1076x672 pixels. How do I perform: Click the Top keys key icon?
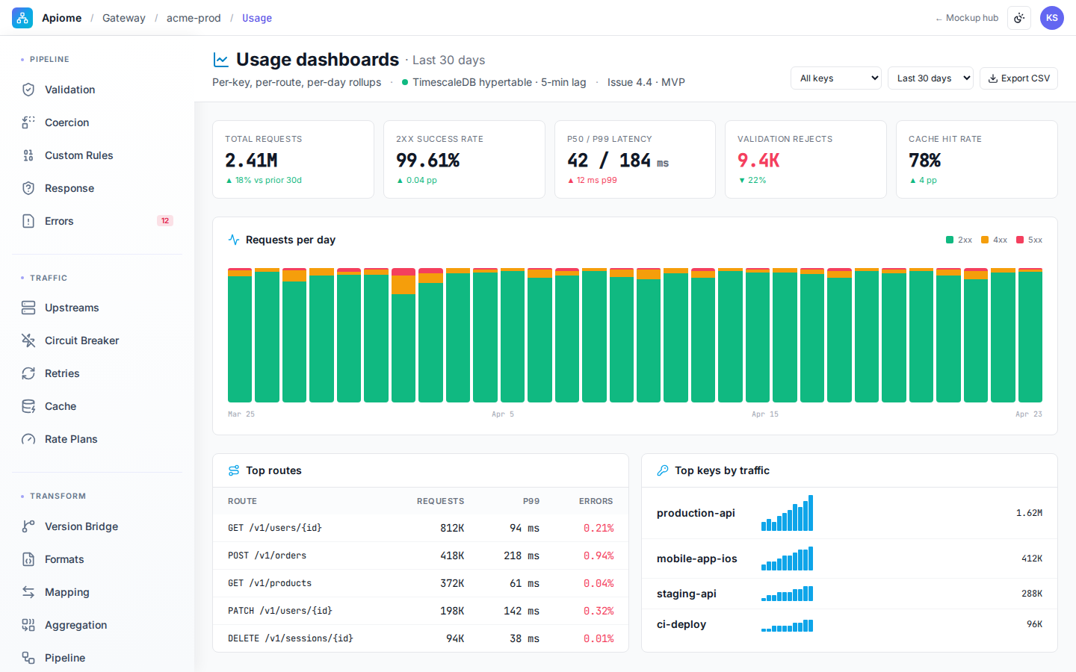pyautogui.click(x=663, y=470)
